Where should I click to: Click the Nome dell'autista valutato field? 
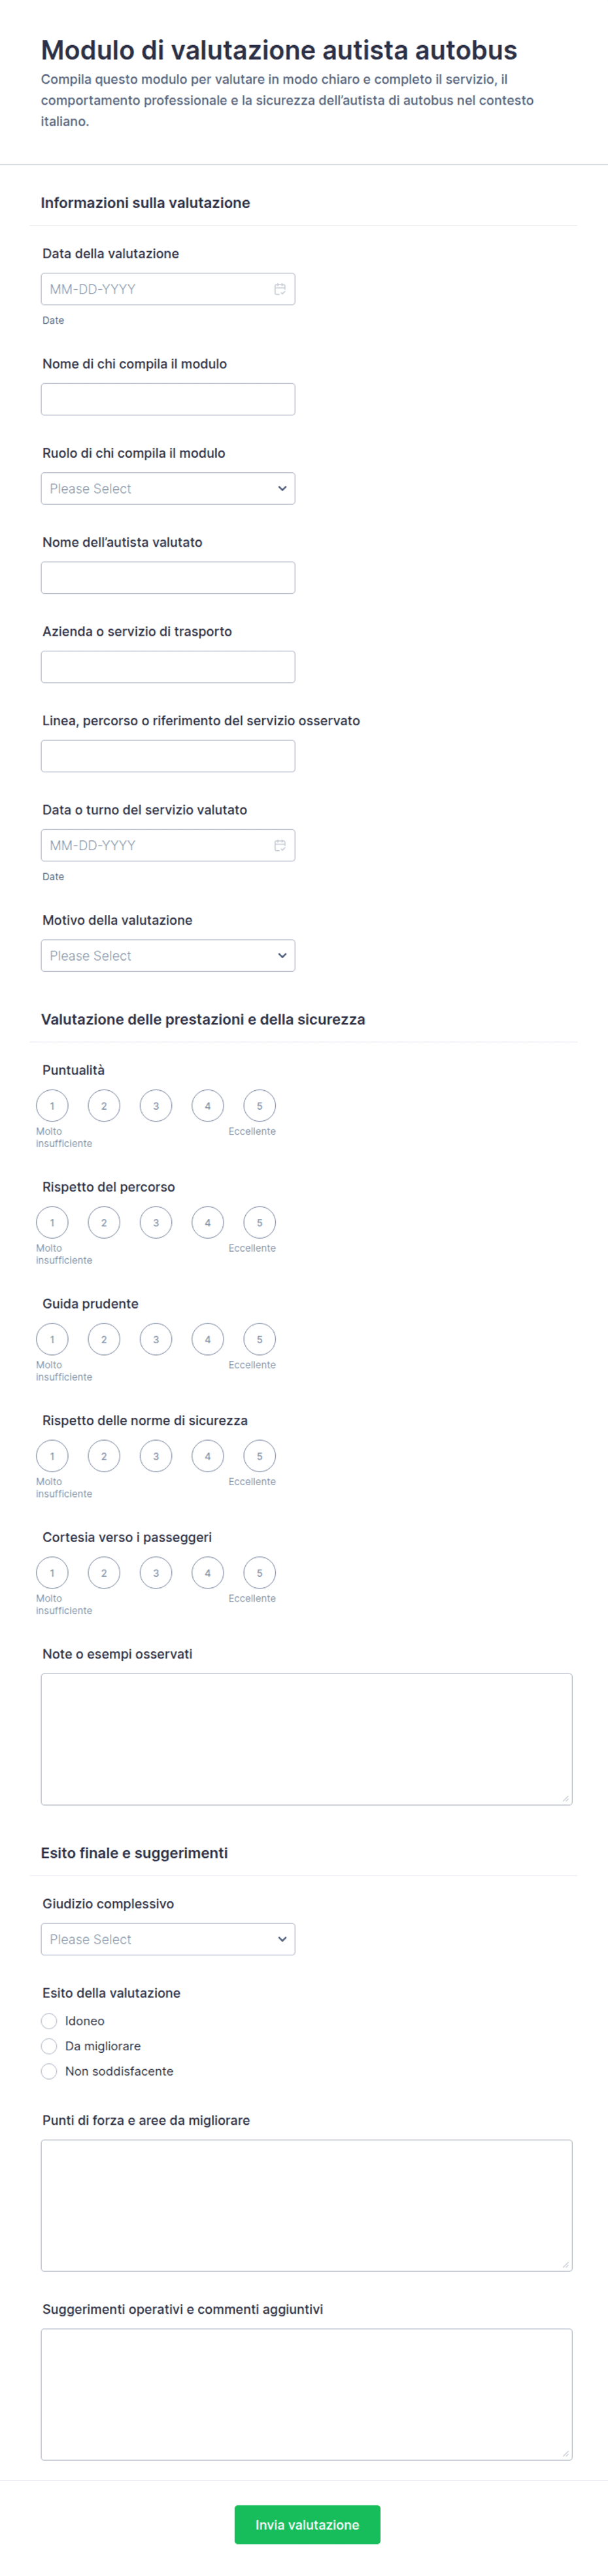coord(168,577)
